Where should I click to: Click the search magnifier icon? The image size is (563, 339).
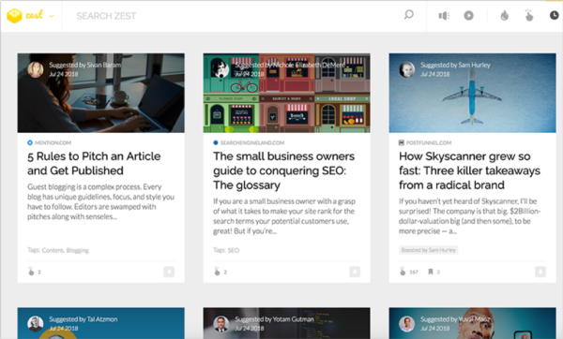(x=408, y=15)
